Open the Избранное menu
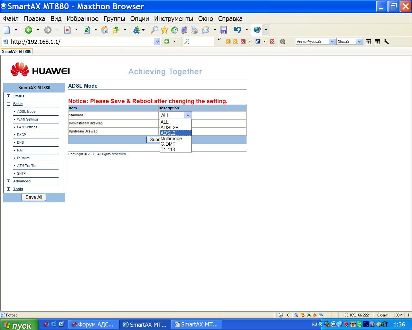The height and width of the screenshot is (330, 412). coord(82,19)
